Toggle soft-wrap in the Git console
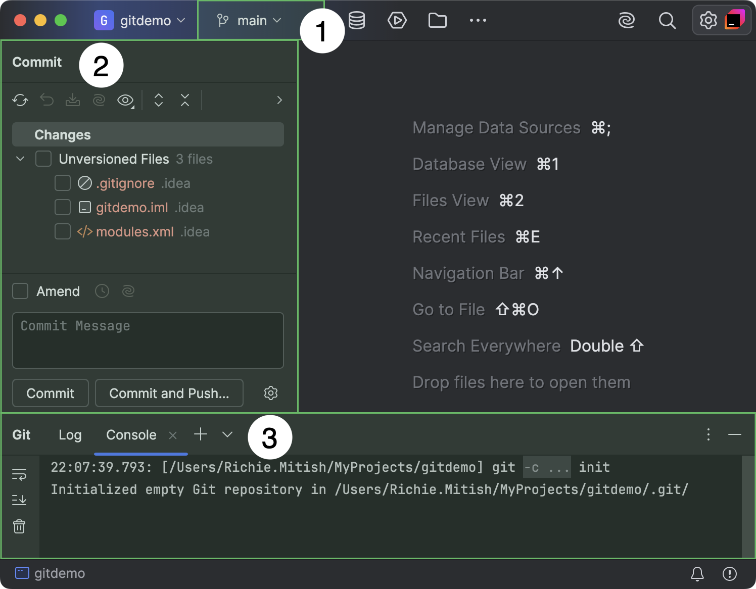The height and width of the screenshot is (589, 756). (x=19, y=474)
